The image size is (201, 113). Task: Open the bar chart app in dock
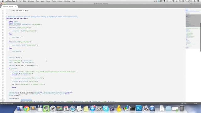click(126, 108)
